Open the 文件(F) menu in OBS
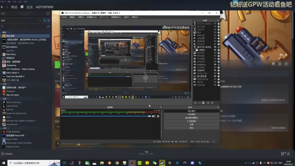 point(64,17)
